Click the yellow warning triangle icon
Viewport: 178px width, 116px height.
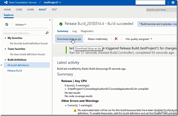click(75, 110)
